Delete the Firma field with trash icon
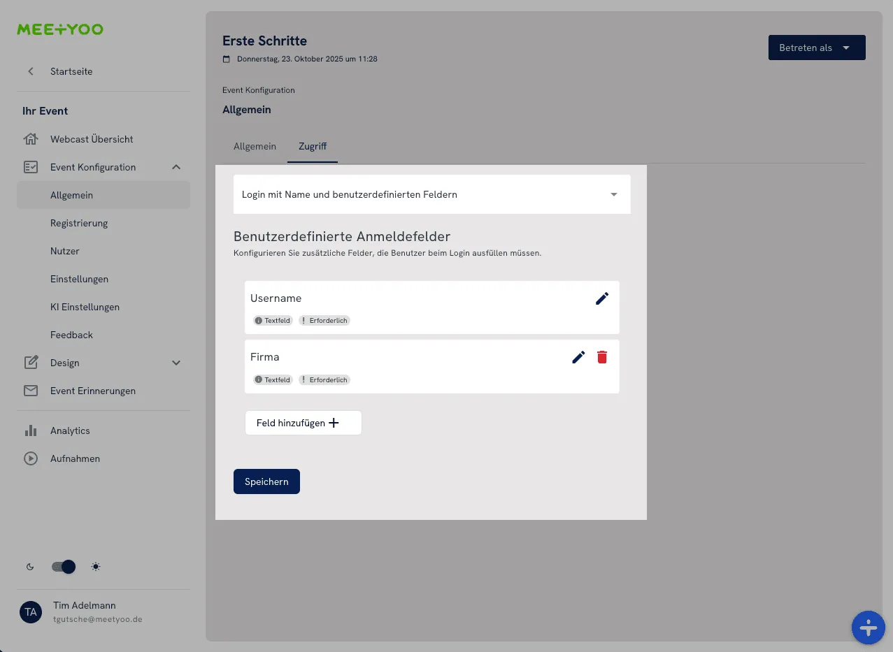Image resolution: width=893 pixels, height=652 pixels. tap(602, 357)
